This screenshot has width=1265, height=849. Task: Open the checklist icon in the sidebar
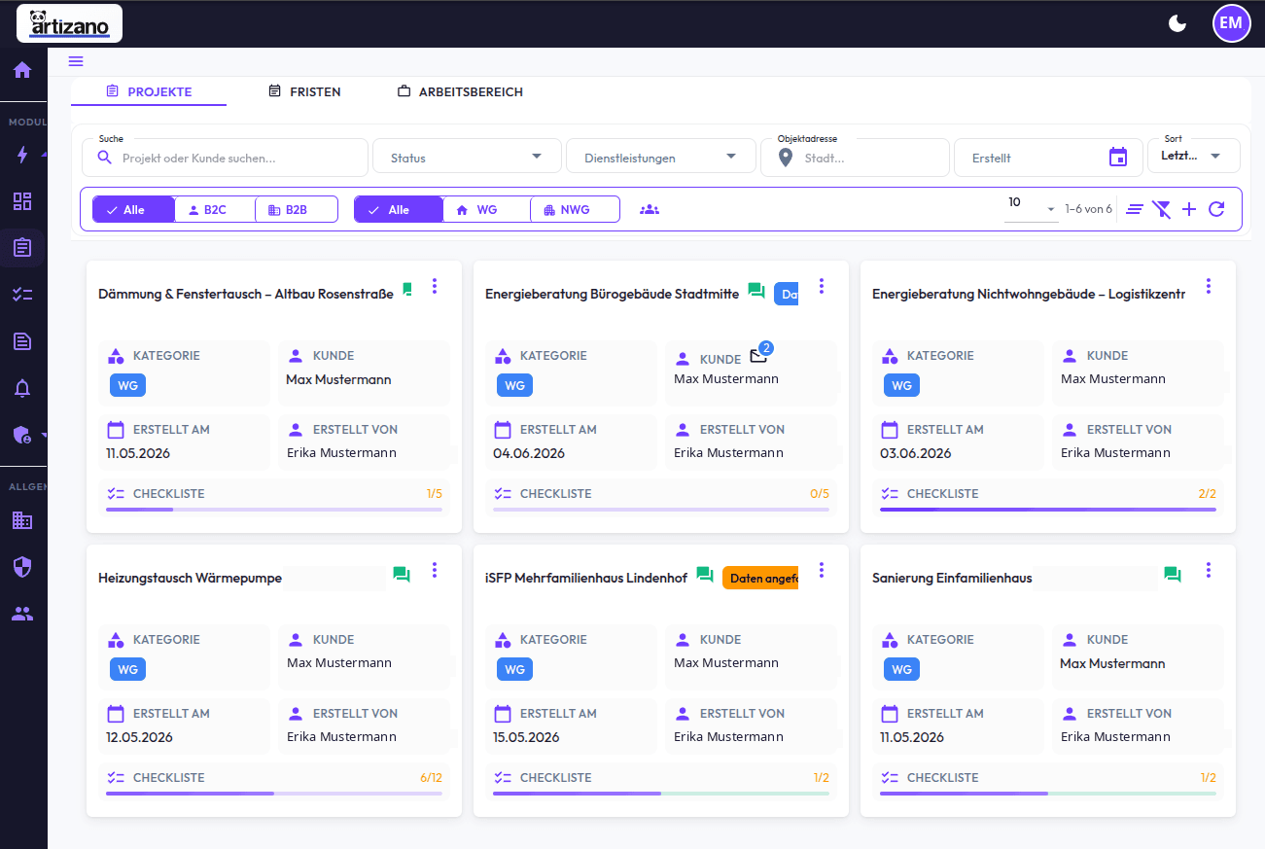coord(22,294)
